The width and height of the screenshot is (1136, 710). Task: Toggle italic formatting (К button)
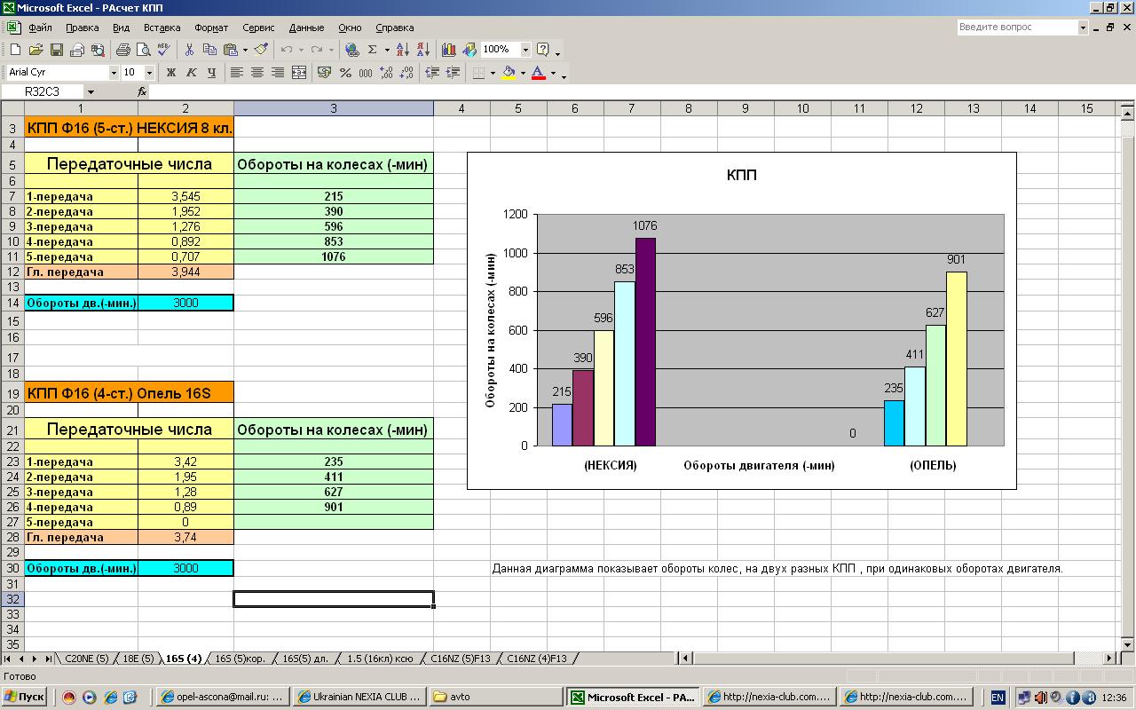click(x=191, y=73)
